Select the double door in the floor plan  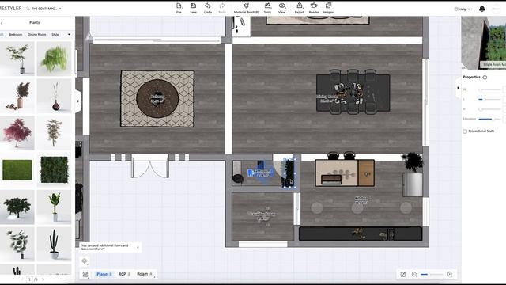[150, 166]
